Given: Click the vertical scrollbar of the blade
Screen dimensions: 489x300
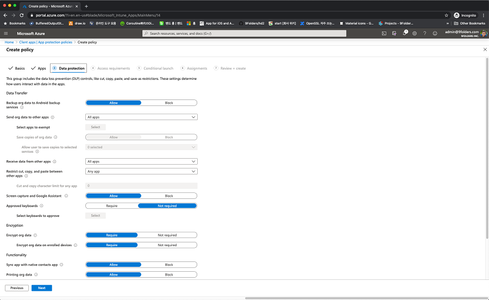Looking at the screenshot, I should [486, 148].
